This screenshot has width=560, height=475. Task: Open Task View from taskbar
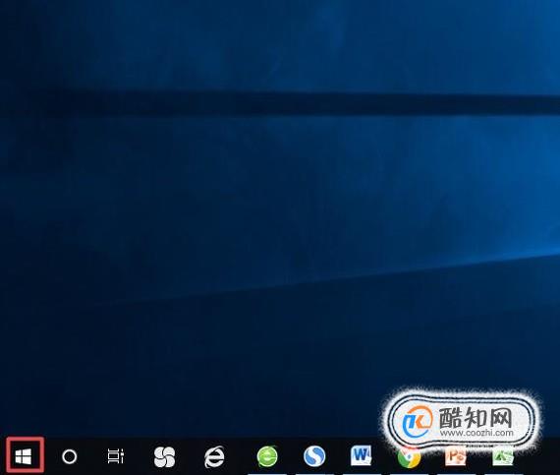116,456
